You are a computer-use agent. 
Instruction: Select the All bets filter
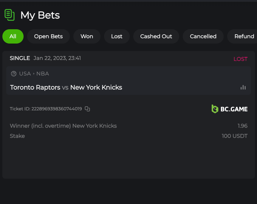13,36
